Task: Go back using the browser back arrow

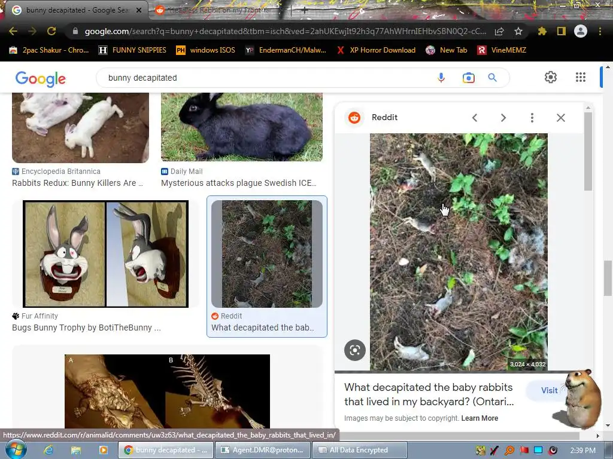Action: [13, 31]
